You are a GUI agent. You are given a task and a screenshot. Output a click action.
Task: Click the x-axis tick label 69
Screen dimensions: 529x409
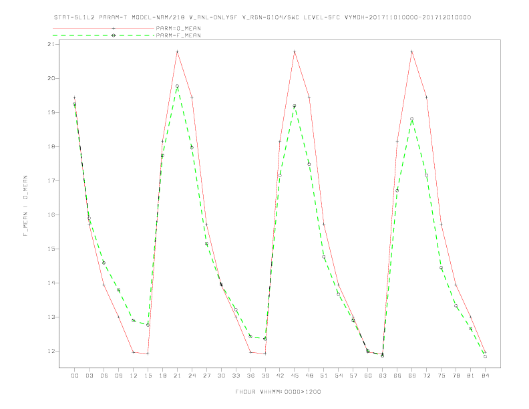point(412,376)
